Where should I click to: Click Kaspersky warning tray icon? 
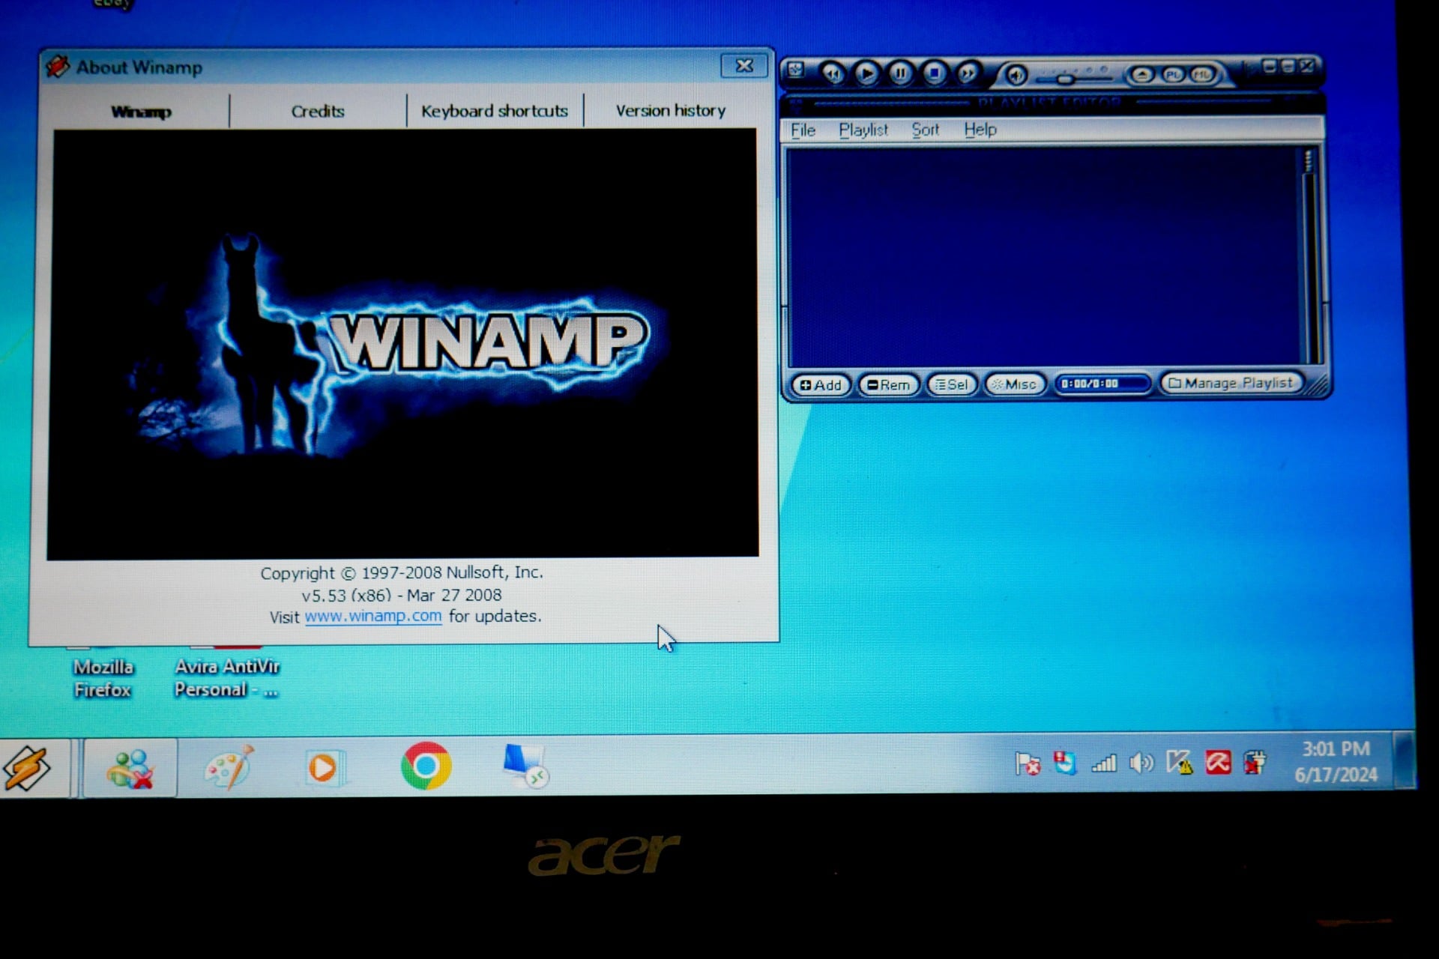[1180, 763]
